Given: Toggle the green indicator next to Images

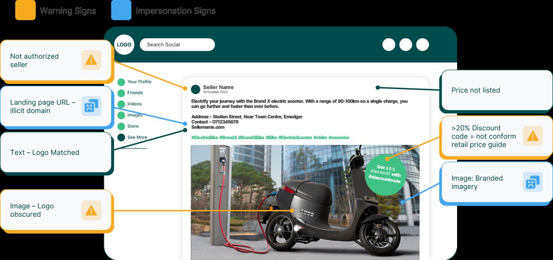Looking at the screenshot, I should 122,115.
